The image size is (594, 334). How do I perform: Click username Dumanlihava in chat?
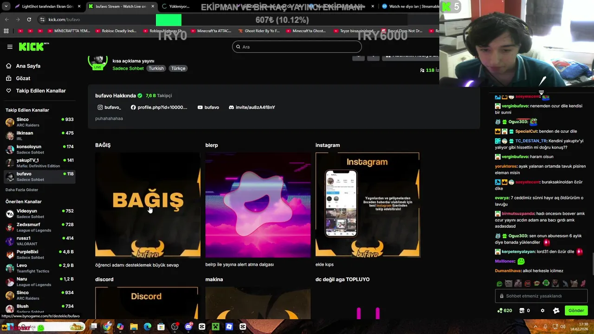pos(508,271)
